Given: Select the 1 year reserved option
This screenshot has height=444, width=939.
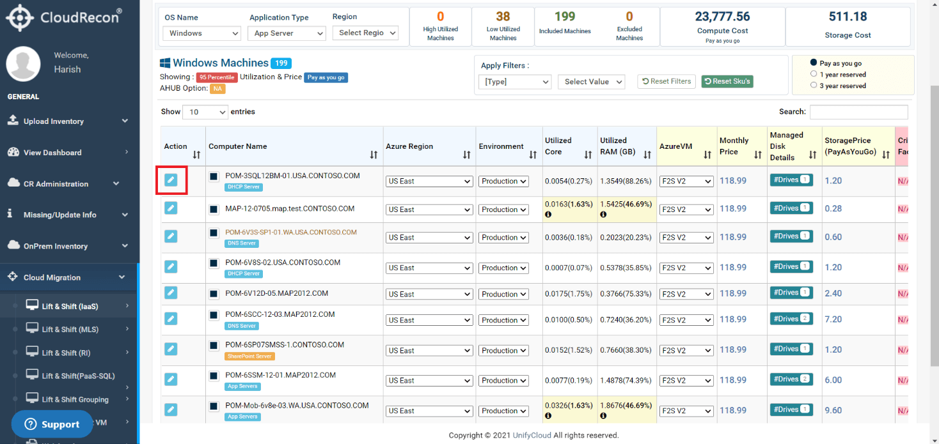Looking at the screenshot, I should [x=814, y=73].
